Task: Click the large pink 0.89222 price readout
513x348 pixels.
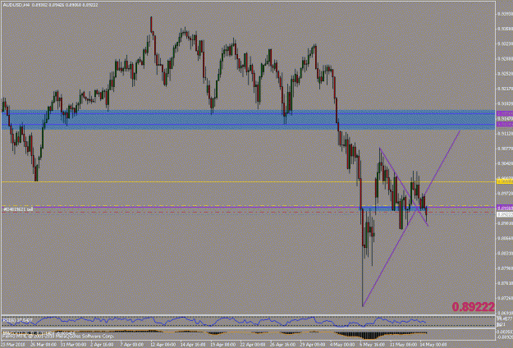Action: click(x=473, y=307)
